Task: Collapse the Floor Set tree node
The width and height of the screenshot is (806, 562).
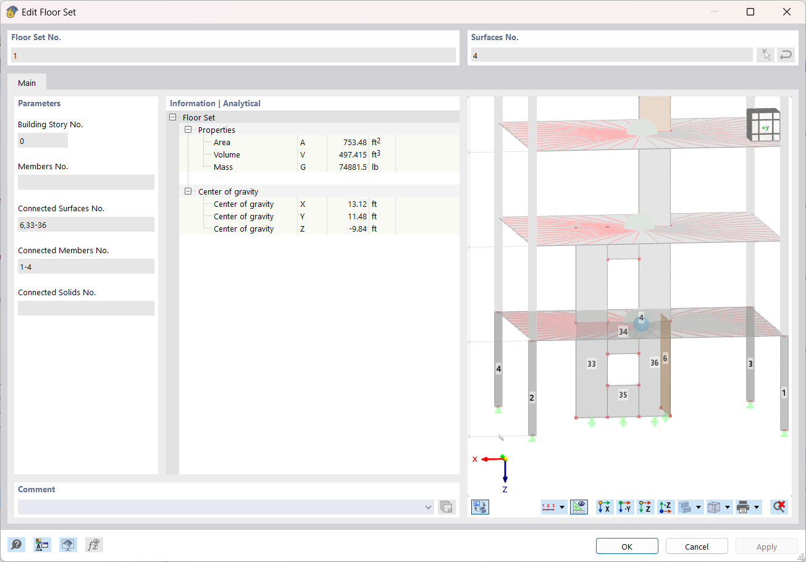Action: tap(172, 117)
